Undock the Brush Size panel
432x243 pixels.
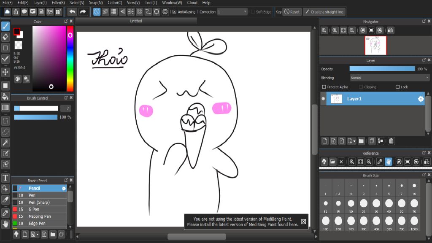click(424, 175)
